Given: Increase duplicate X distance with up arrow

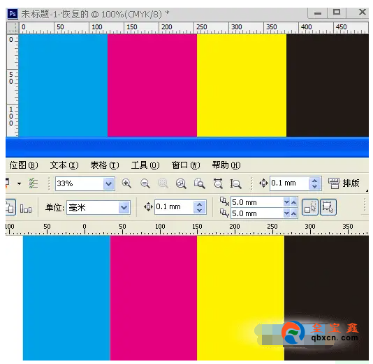Looking at the screenshot, I should 294,202.
